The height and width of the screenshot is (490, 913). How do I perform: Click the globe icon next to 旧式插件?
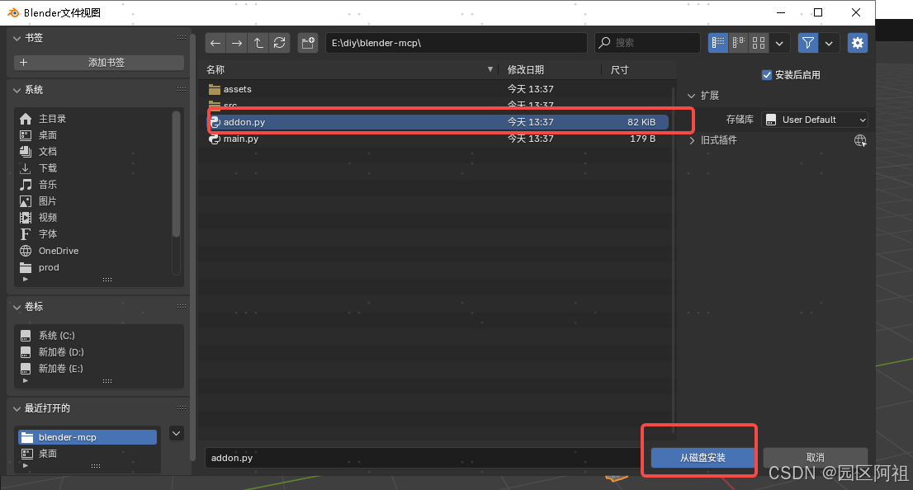[860, 140]
